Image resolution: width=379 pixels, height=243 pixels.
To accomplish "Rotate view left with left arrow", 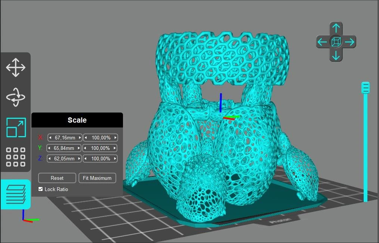I will coord(322,42).
